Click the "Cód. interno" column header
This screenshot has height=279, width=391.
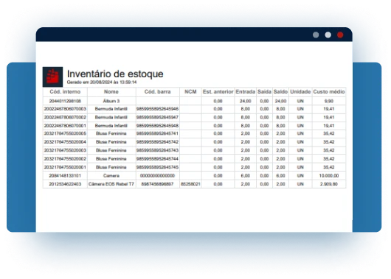point(65,91)
